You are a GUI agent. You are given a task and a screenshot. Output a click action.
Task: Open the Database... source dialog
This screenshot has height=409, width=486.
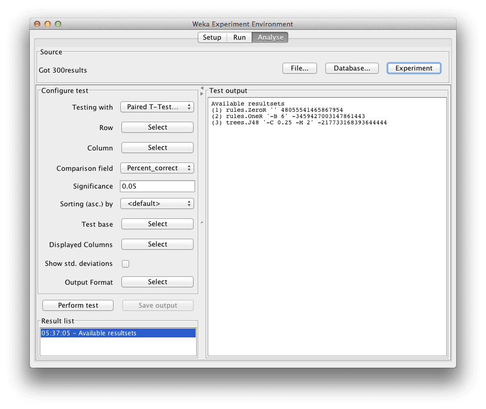click(352, 68)
